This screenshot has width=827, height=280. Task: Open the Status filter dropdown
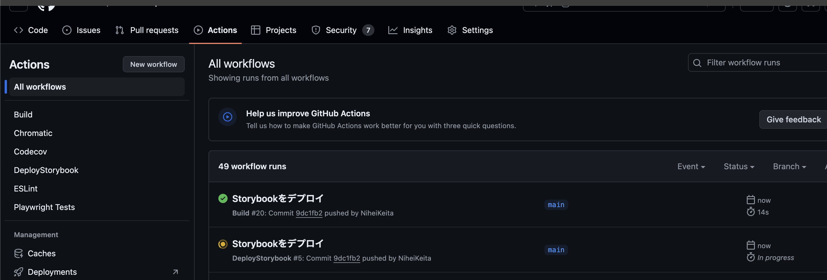[x=739, y=166]
